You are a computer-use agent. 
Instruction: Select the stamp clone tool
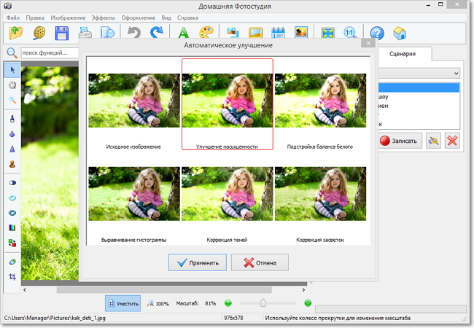(x=12, y=164)
